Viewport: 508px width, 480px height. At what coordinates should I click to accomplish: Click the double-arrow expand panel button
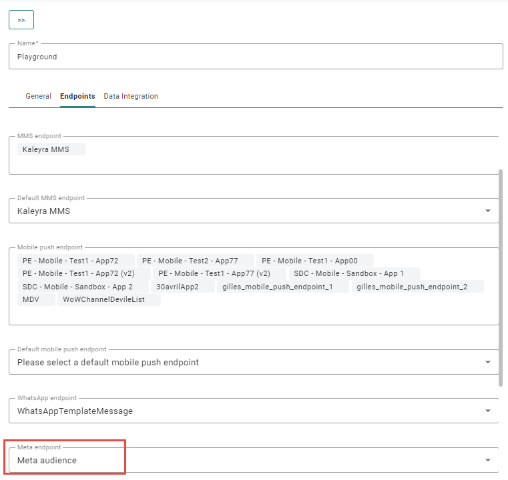[x=21, y=20]
